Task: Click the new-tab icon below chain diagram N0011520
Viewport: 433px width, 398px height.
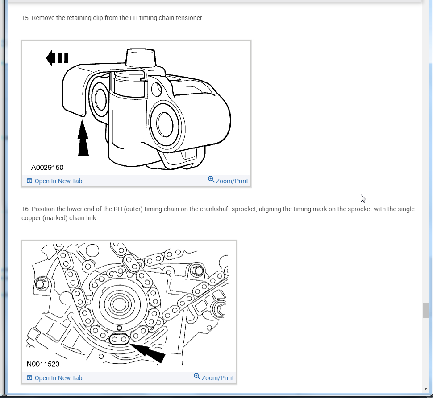Action: (x=29, y=377)
